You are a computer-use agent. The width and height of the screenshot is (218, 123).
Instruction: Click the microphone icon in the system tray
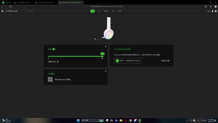191,120
